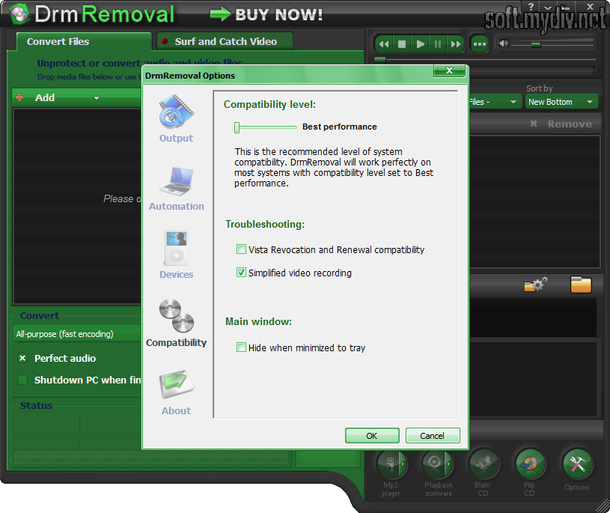Click the folder settings gear icon
This screenshot has width=610, height=513.
535,284
